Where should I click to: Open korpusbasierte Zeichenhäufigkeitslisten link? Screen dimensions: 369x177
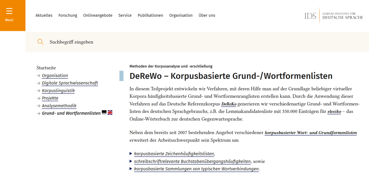[174, 154]
